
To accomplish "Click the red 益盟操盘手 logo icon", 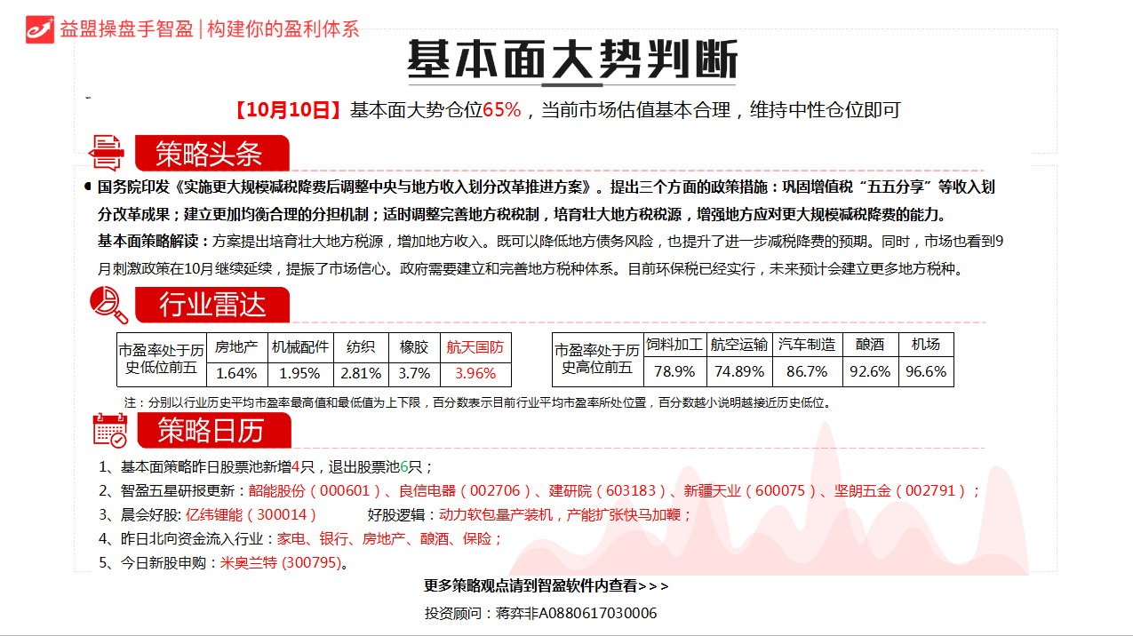I will [40, 28].
